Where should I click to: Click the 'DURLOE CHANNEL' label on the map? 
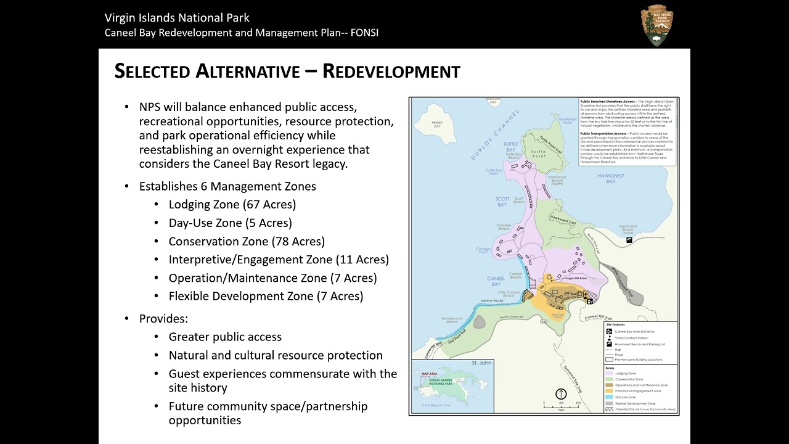(495, 134)
